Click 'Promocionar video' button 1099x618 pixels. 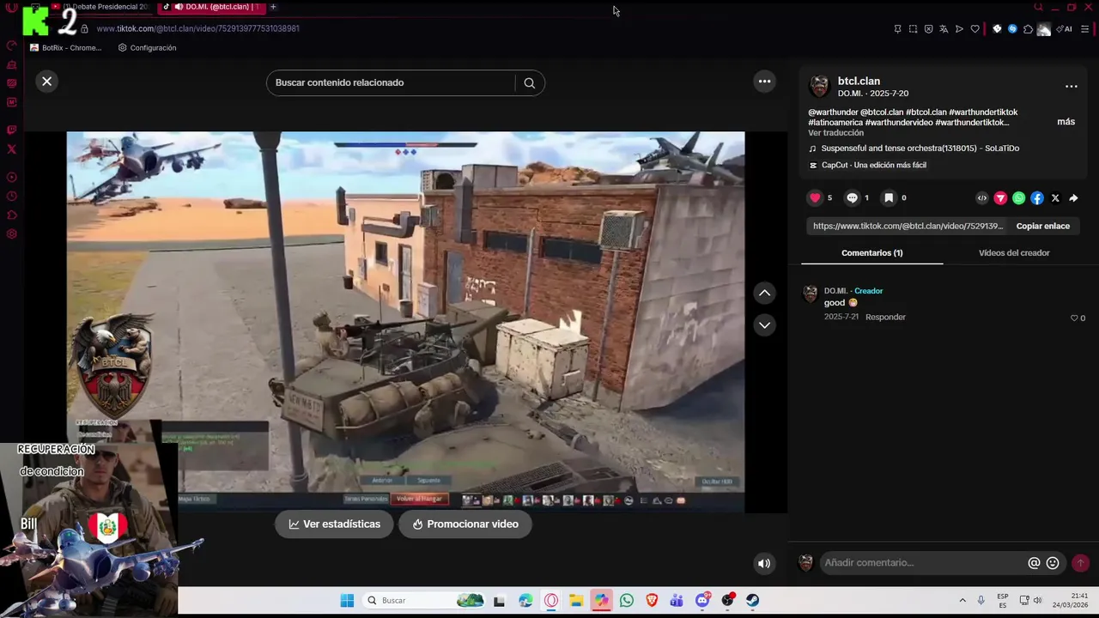pos(464,524)
